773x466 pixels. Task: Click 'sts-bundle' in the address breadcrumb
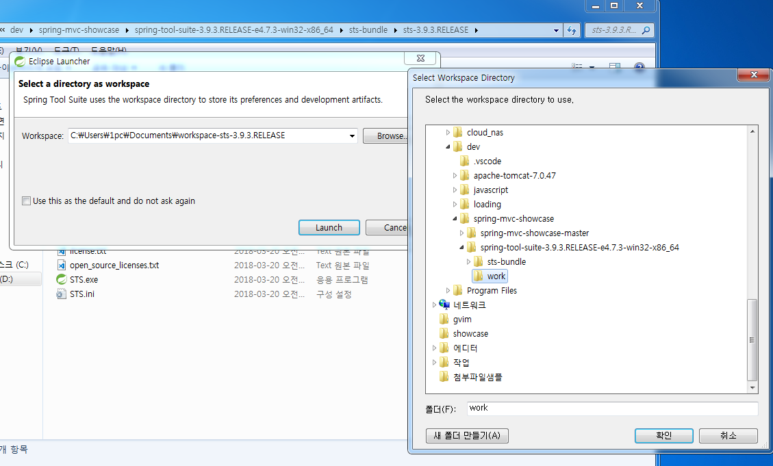(368, 30)
